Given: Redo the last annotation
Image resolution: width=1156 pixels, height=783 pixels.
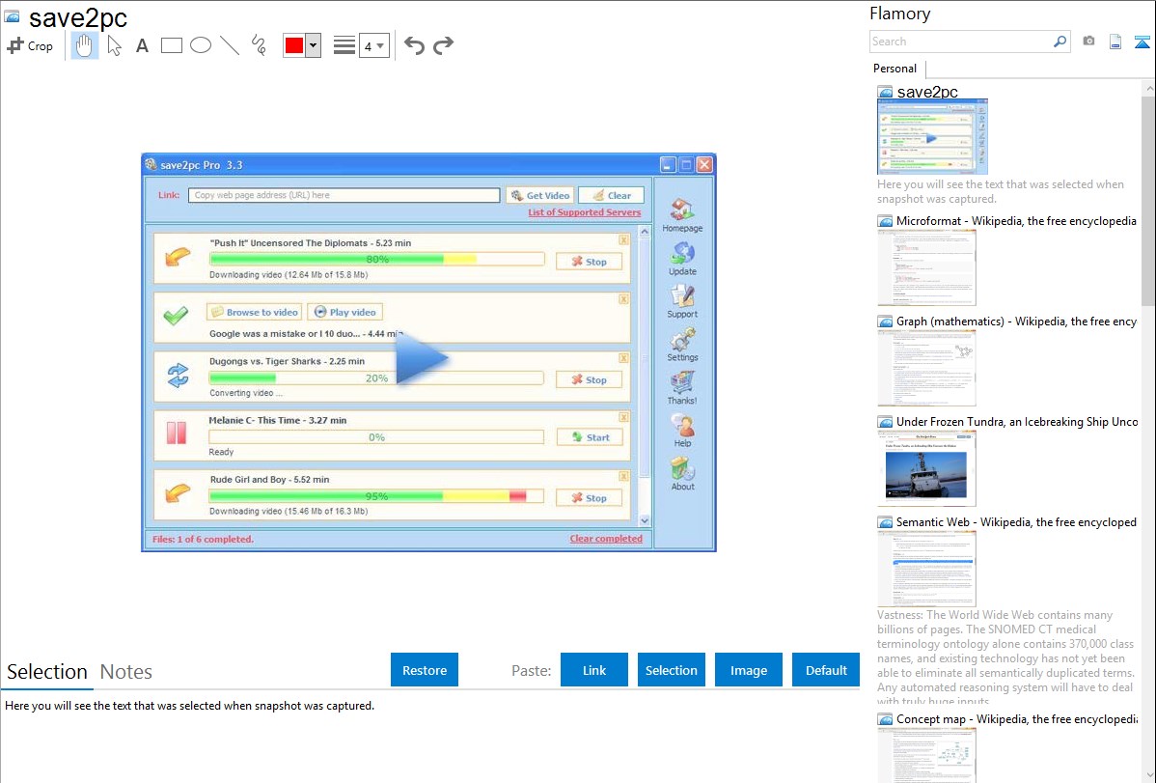Looking at the screenshot, I should pos(443,45).
